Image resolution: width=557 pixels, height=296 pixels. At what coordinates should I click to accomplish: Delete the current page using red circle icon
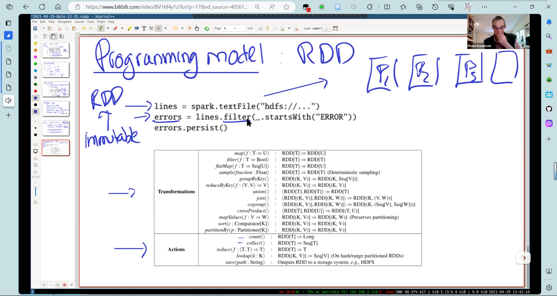[x=65, y=285]
